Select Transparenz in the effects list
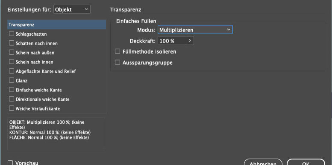The width and height of the screenshot is (332, 165). coord(56,25)
